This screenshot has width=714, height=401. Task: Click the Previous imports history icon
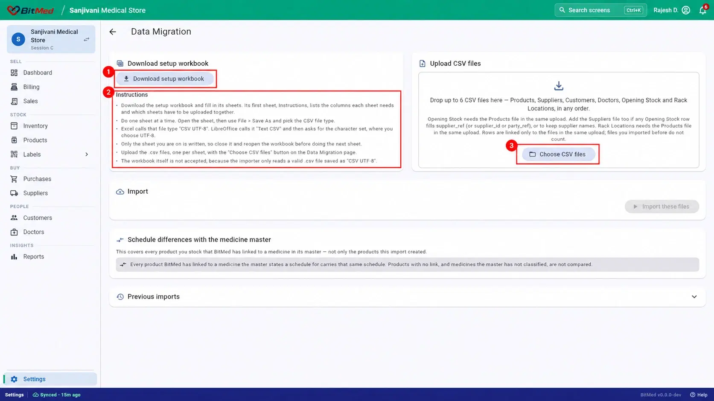(x=120, y=297)
